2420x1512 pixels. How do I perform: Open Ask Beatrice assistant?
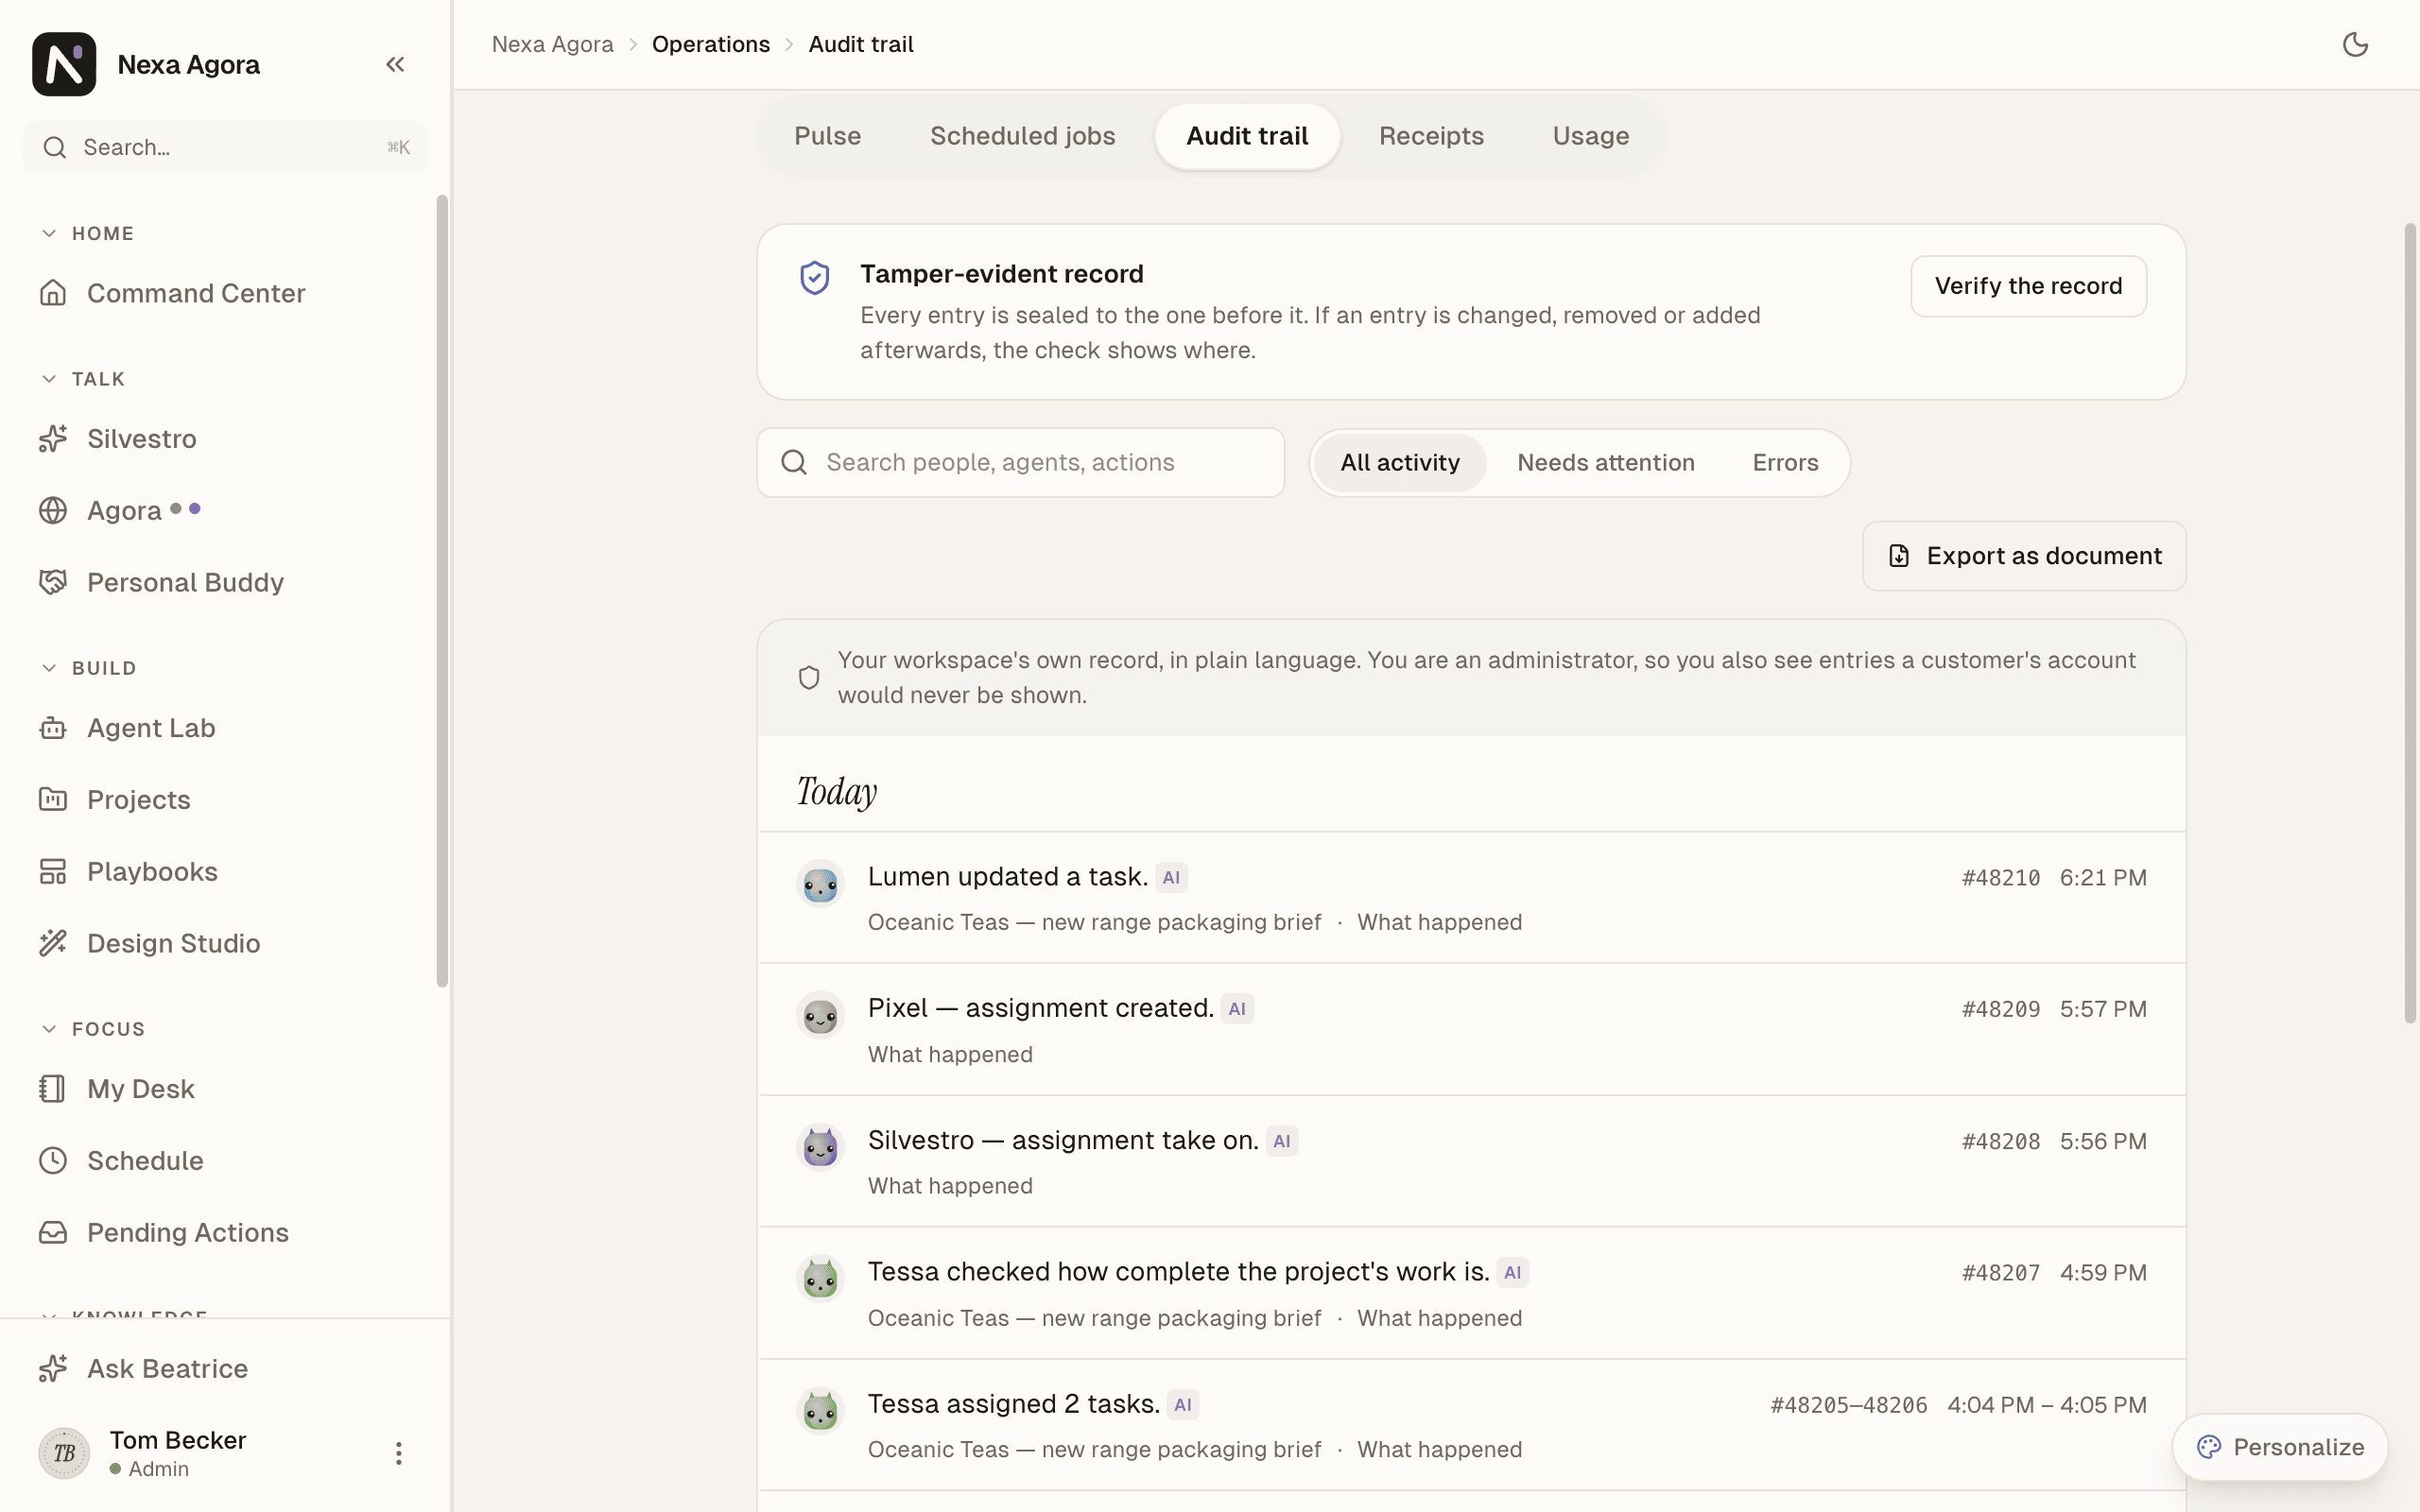pos(225,1369)
